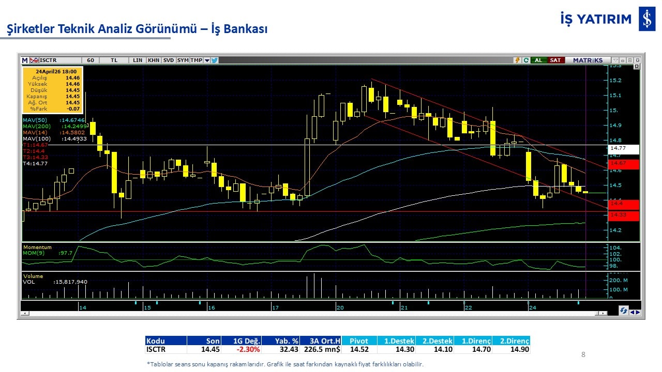Image resolution: width=662 pixels, height=372 pixels.
Task: Select the TMP toolbar item
Action: 196,60
